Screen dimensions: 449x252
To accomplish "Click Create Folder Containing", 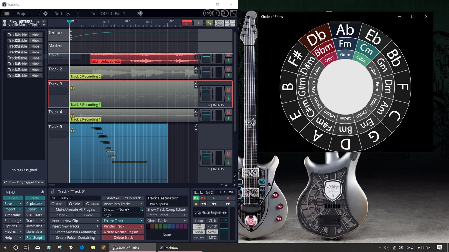I will 75,237.
